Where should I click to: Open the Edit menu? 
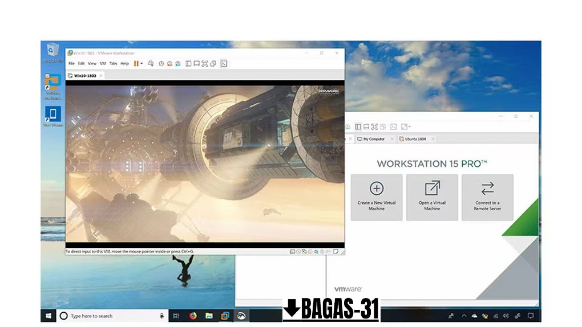81,63
